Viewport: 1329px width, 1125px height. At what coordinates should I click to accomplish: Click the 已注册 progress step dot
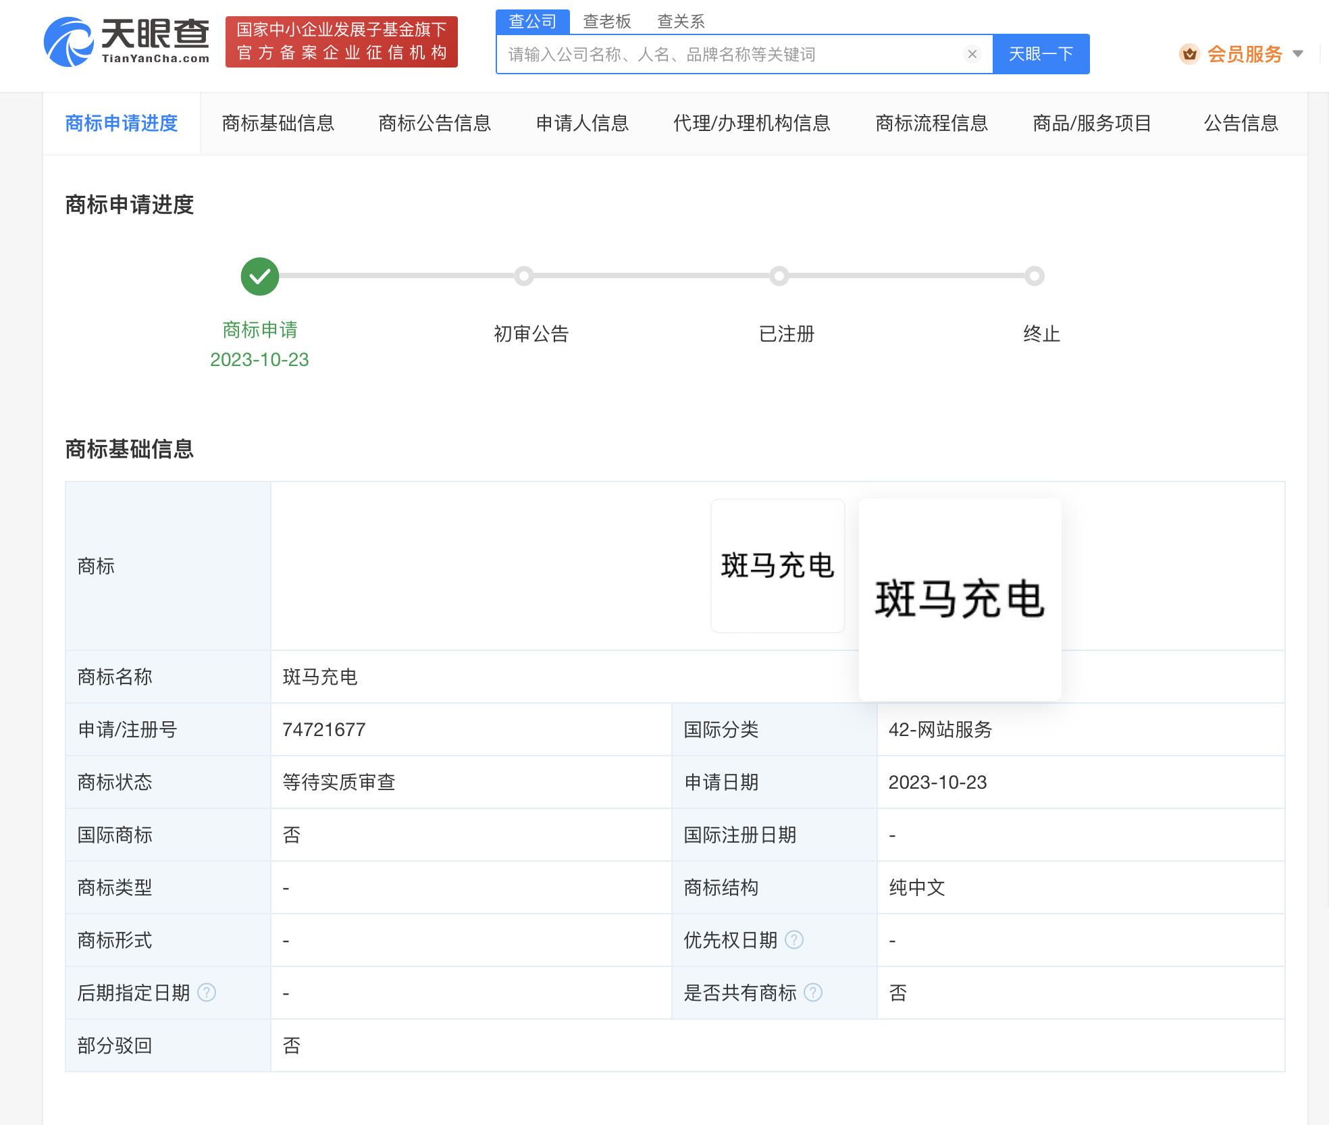(x=779, y=276)
